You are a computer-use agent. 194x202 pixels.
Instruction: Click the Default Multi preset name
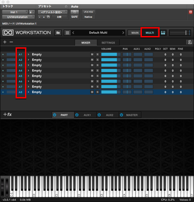pos(98,33)
